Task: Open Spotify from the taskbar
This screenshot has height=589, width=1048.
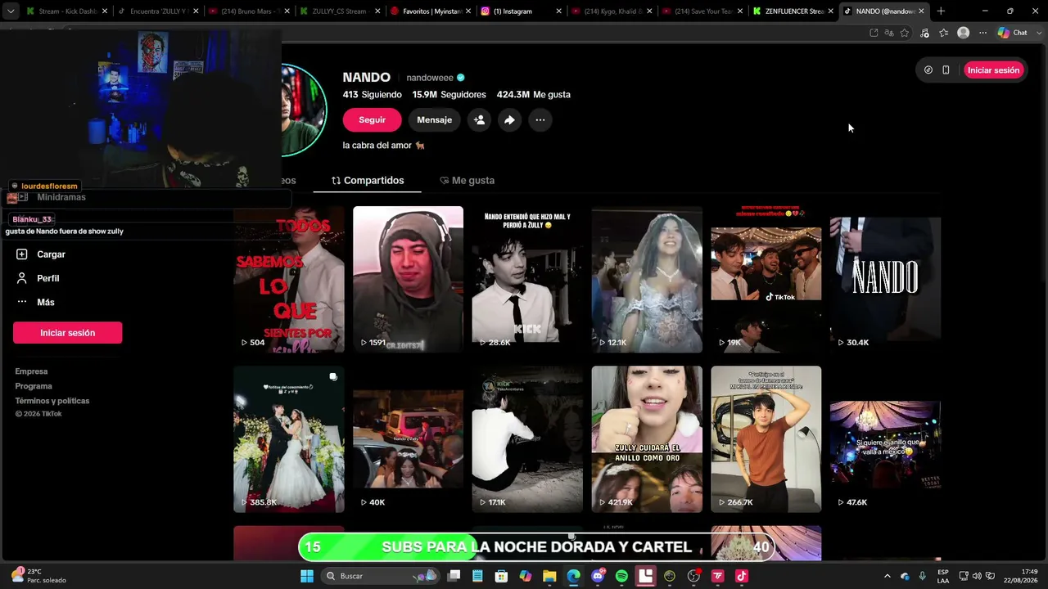Action: click(621, 576)
